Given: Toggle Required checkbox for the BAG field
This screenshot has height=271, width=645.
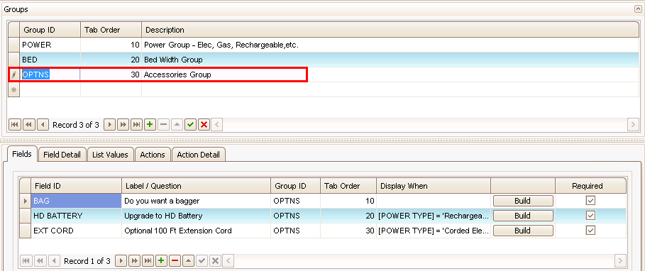Looking at the screenshot, I should point(590,201).
